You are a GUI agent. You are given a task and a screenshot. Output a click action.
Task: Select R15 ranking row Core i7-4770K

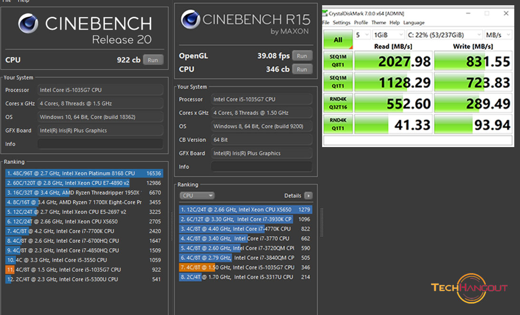click(x=245, y=229)
